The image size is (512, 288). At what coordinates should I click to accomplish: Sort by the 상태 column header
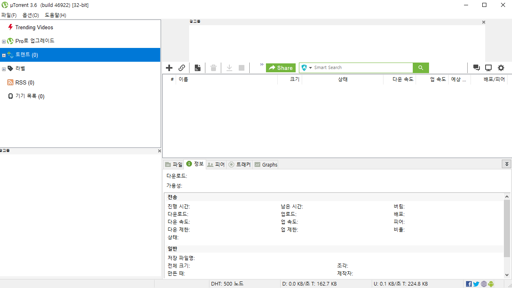pyautogui.click(x=343, y=80)
